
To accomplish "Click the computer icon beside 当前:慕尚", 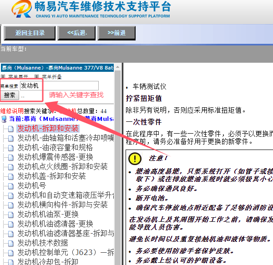I will (4, 119).
